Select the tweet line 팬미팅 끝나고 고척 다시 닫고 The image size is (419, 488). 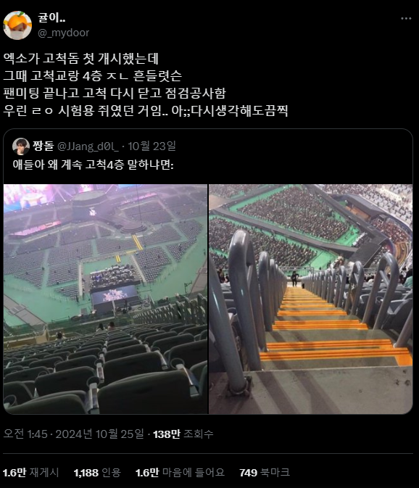[115, 94]
